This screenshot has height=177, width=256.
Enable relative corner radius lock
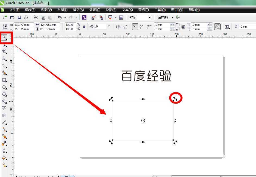pos(183,26)
